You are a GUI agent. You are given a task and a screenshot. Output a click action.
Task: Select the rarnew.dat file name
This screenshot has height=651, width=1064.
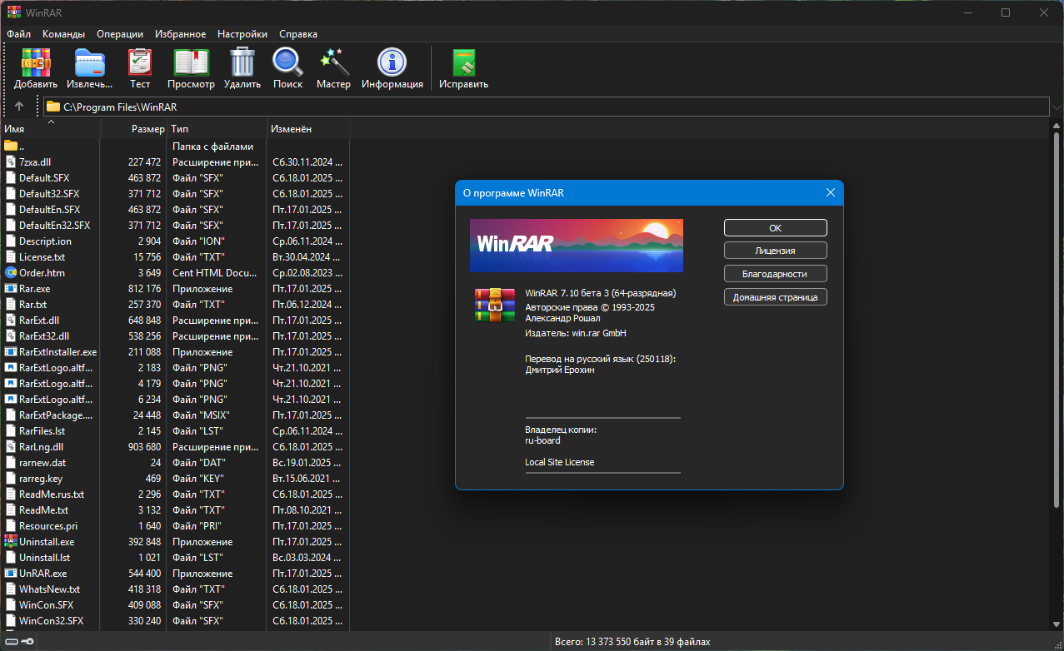[x=42, y=462]
